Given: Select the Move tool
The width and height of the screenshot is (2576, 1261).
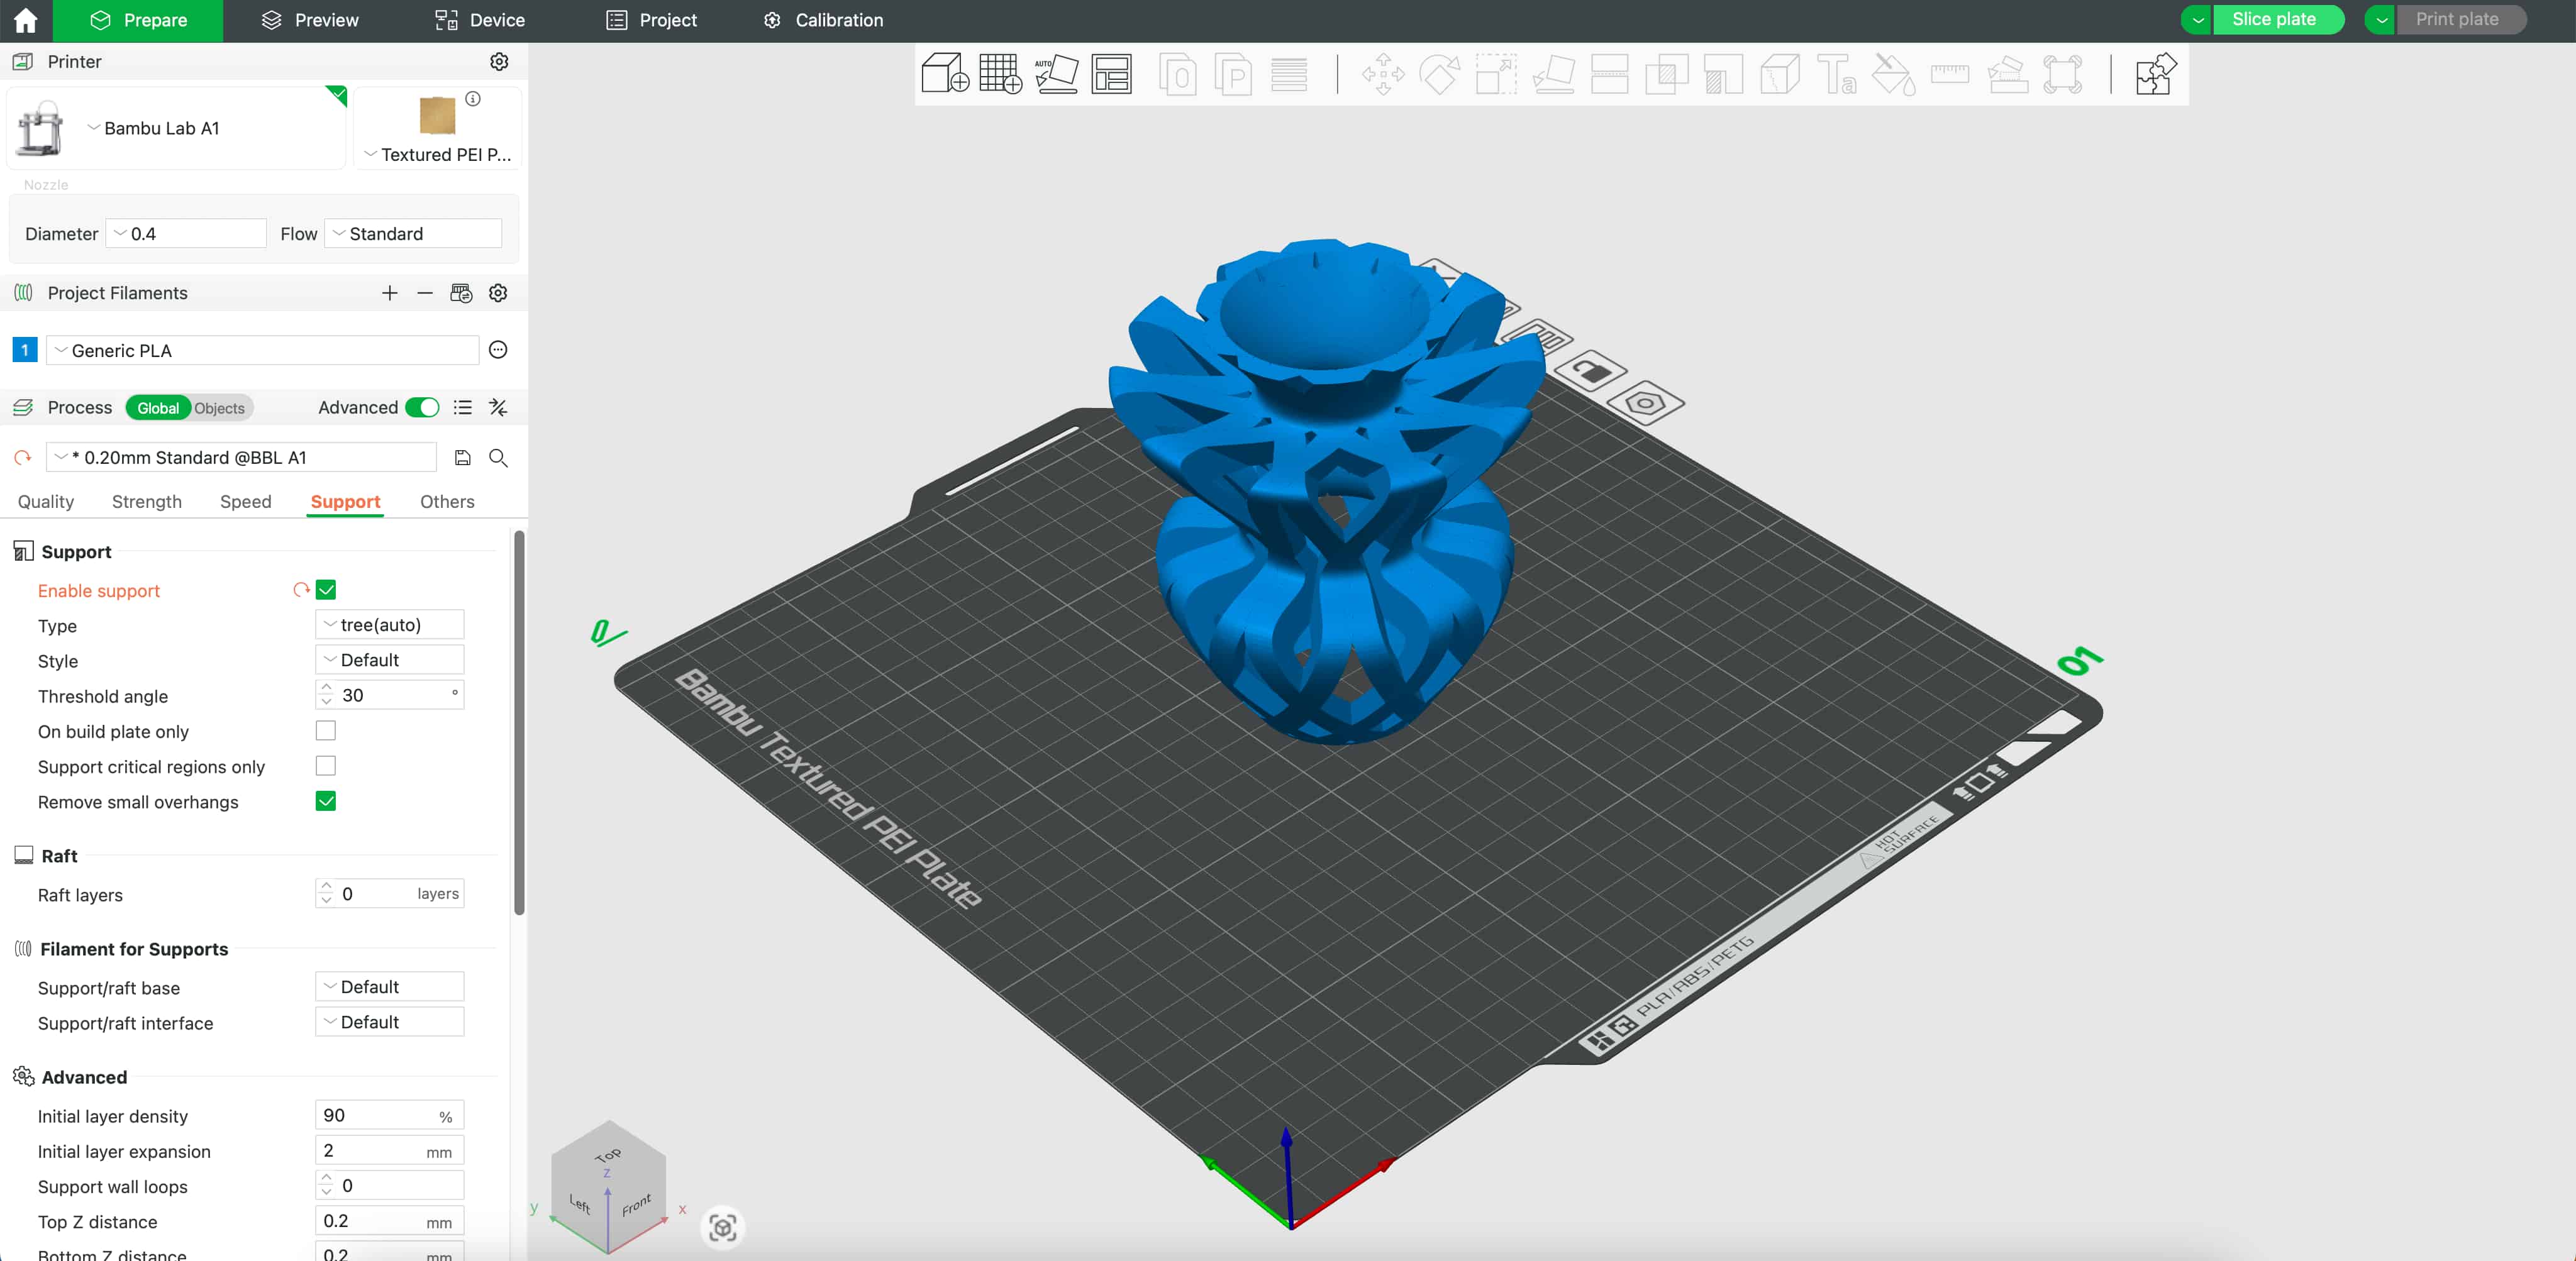Looking at the screenshot, I should point(1383,74).
